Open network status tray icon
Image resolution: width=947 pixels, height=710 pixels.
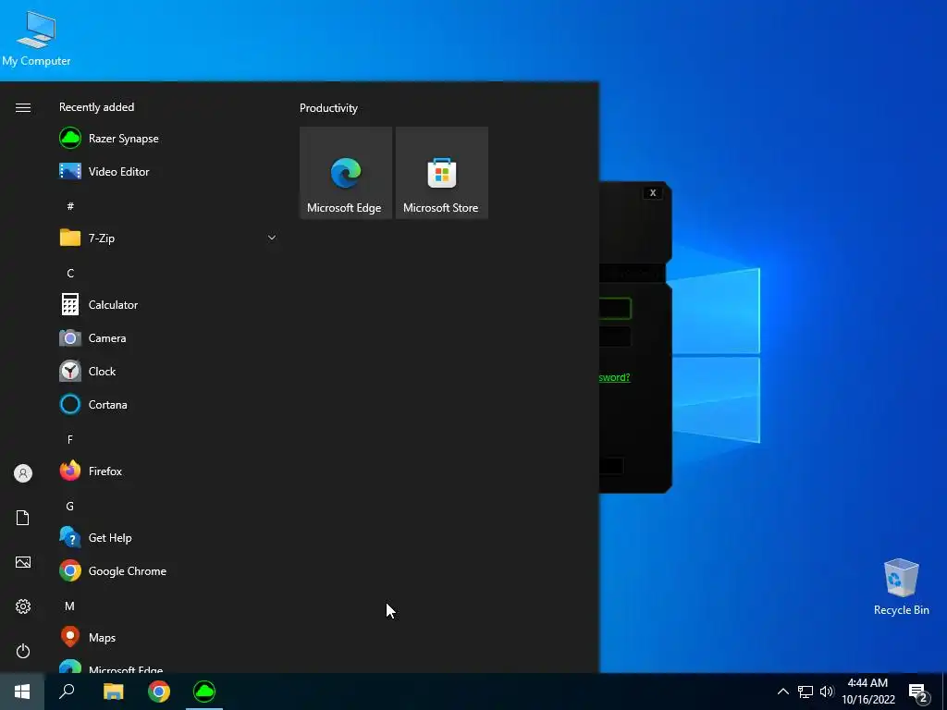click(x=806, y=692)
